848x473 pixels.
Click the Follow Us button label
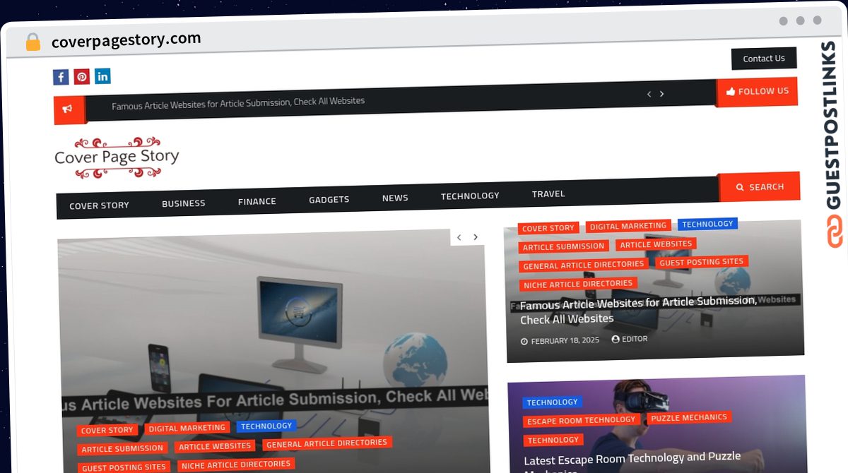click(x=763, y=91)
